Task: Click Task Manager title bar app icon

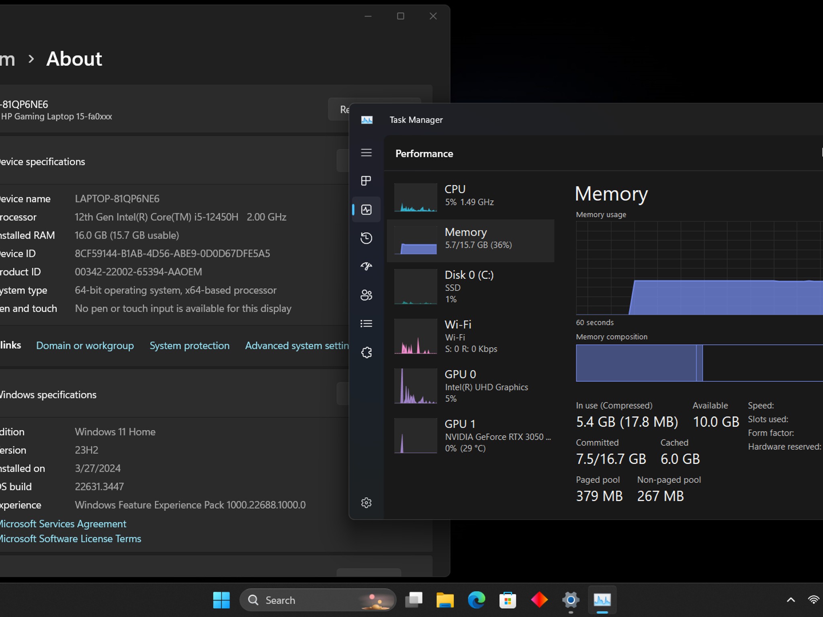Action: pyautogui.click(x=367, y=120)
